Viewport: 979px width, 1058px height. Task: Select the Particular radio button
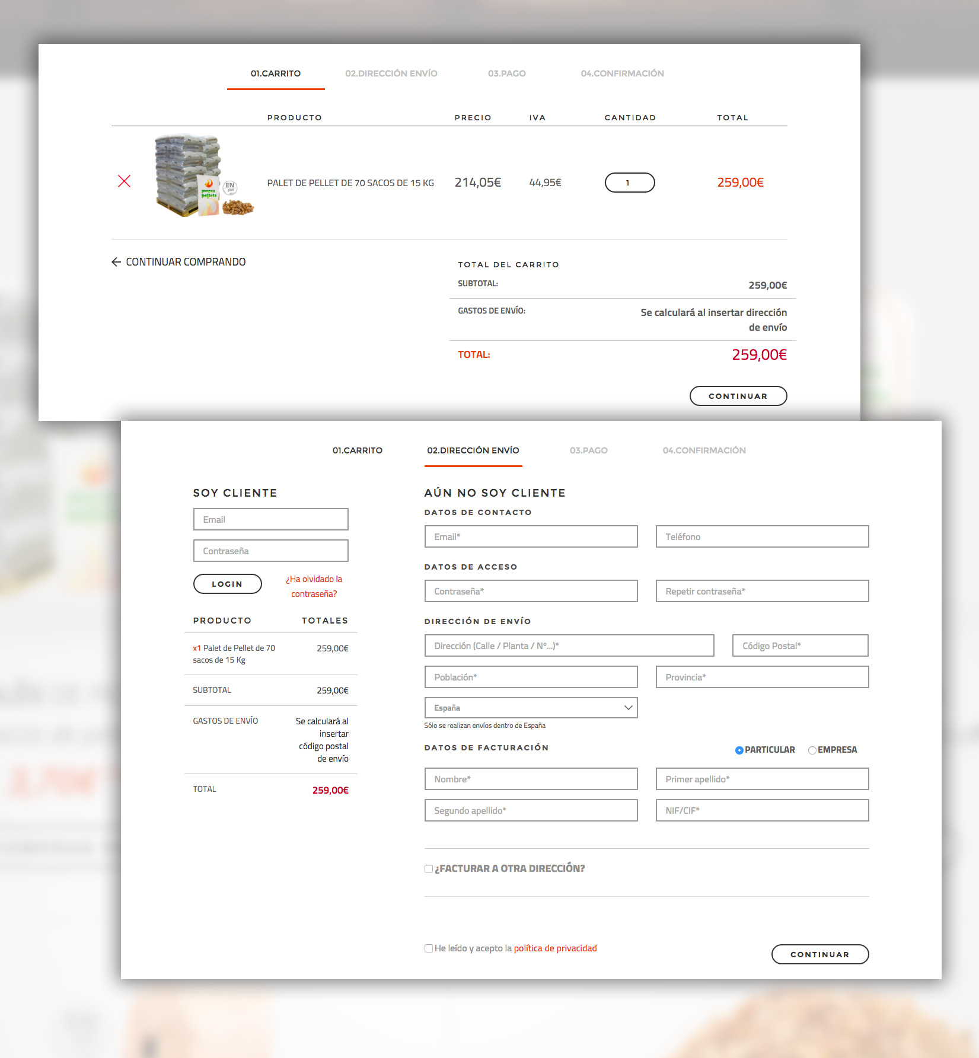tap(739, 750)
